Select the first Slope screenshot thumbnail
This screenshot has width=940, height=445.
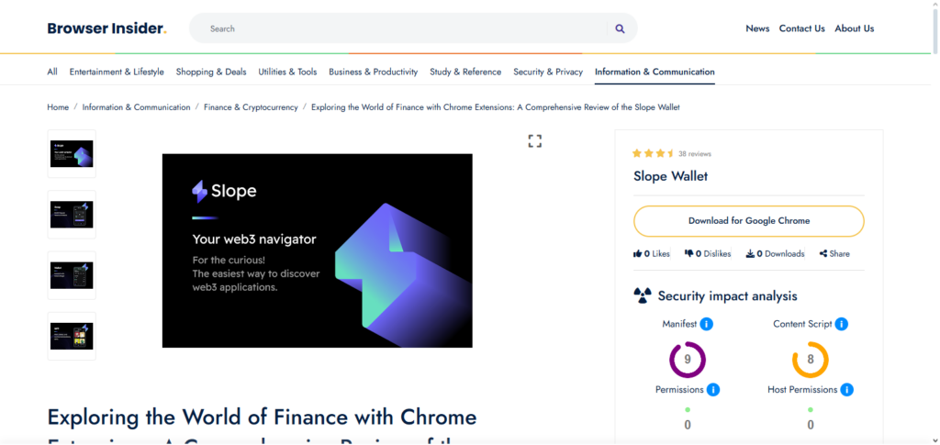(72, 154)
